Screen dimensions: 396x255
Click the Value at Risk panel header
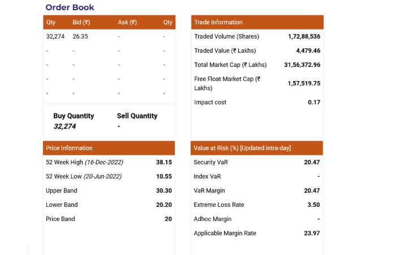coord(257,148)
